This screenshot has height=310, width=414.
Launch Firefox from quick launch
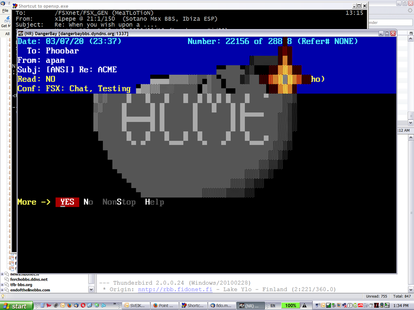(x=70, y=305)
